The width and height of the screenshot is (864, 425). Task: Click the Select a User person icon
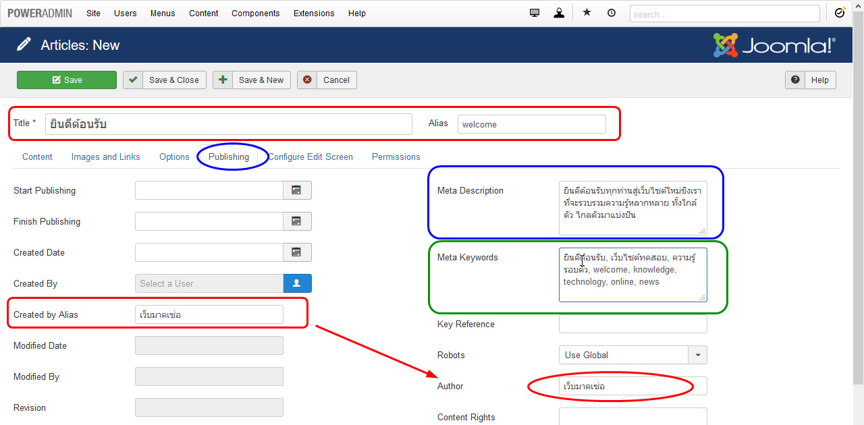point(297,283)
